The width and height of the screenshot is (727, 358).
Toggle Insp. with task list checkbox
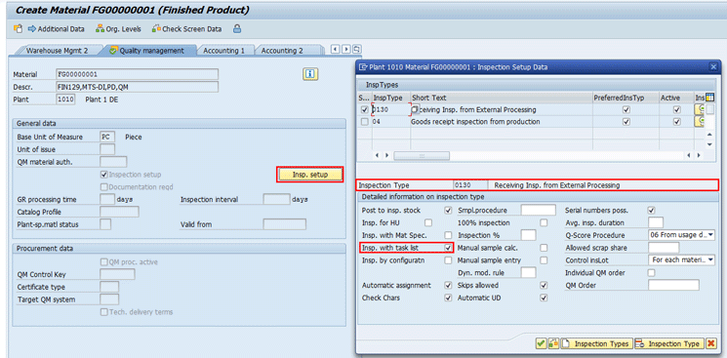(x=448, y=248)
